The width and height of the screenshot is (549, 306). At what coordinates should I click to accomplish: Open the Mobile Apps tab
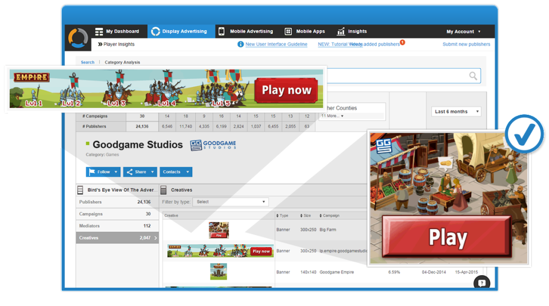click(305, 31)
